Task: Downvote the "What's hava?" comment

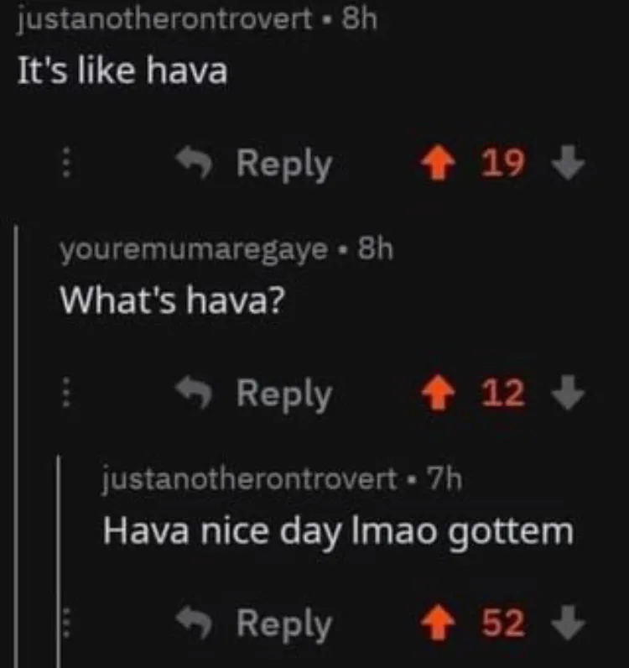Action: (x=568, y=393)
